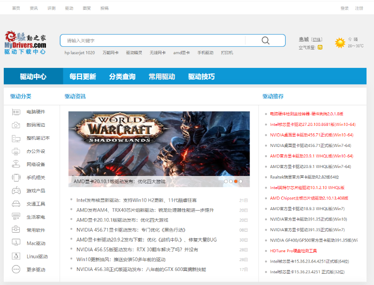Click the 数码周边 camera icon
This screenshot has height=285, width=374.
coord(16,125)
